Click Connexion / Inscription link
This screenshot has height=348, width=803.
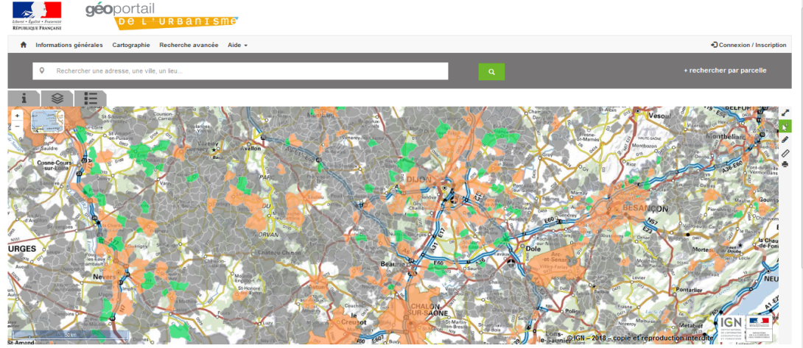748,45
